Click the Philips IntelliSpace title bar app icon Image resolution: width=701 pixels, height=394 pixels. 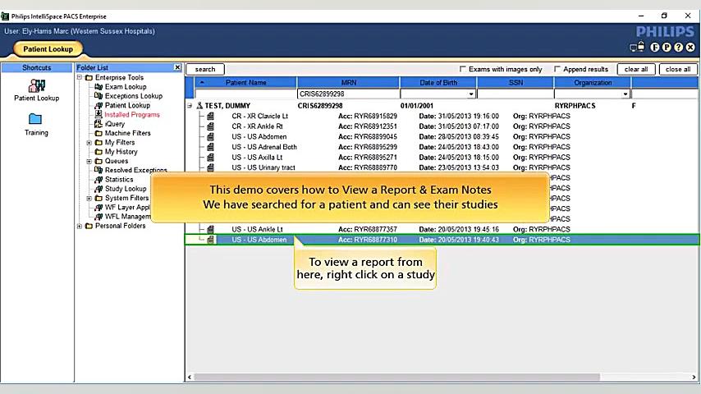pos(5,16)
